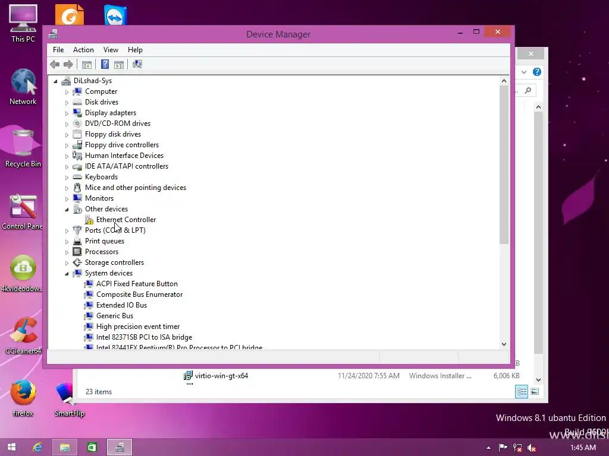The image size is (609, 456).
Task: Expand the Display adapters node
Action: [x=67, y=113]
